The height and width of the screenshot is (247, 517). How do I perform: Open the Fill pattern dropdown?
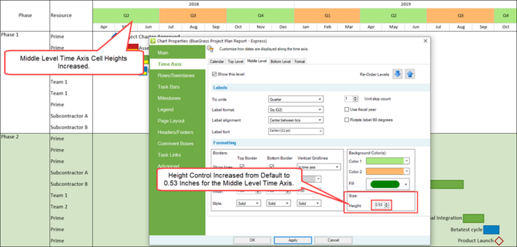387,184
